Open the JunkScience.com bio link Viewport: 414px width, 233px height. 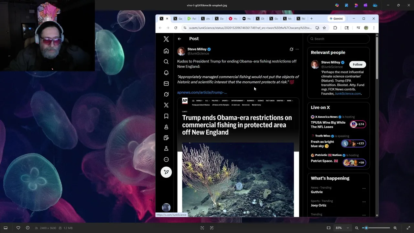pos(348,94)
